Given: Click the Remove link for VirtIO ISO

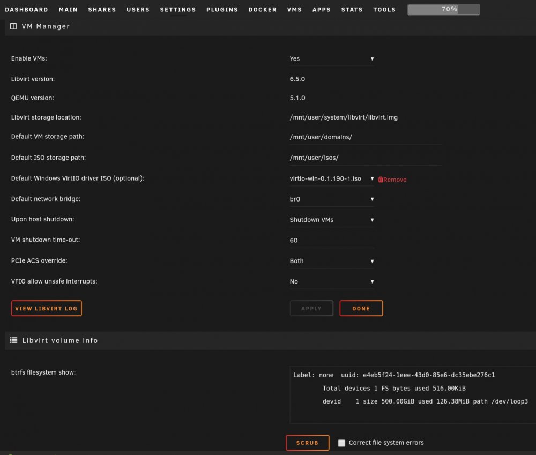Looking at the screenshot, I should [x=394, y=180].
